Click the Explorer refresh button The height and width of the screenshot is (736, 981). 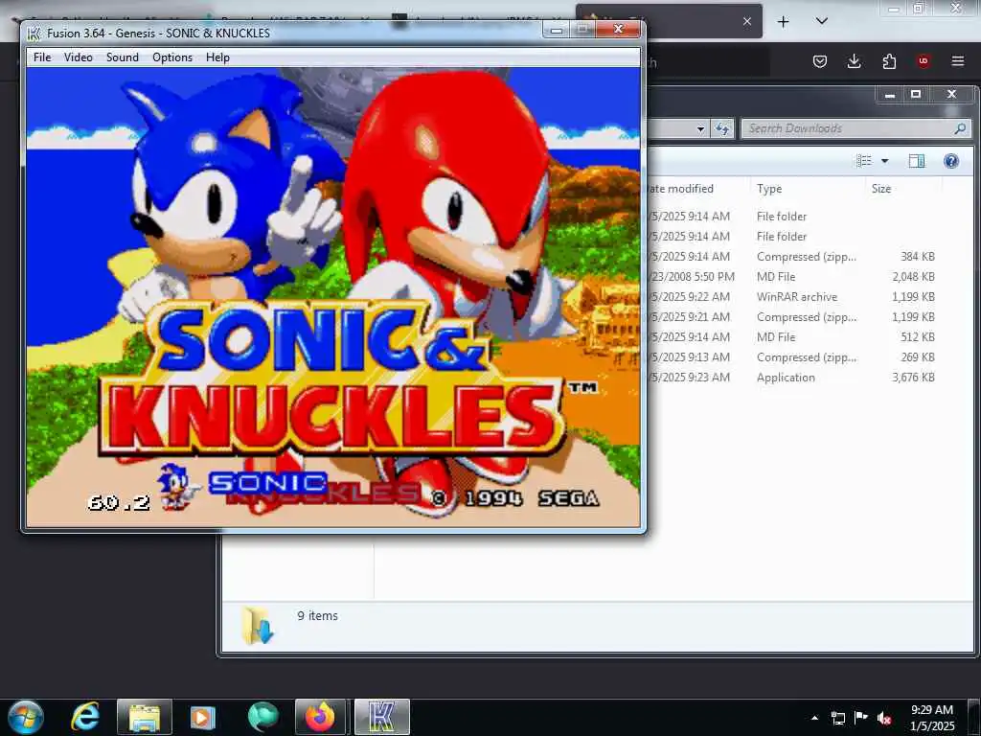[x=722, y=129]
